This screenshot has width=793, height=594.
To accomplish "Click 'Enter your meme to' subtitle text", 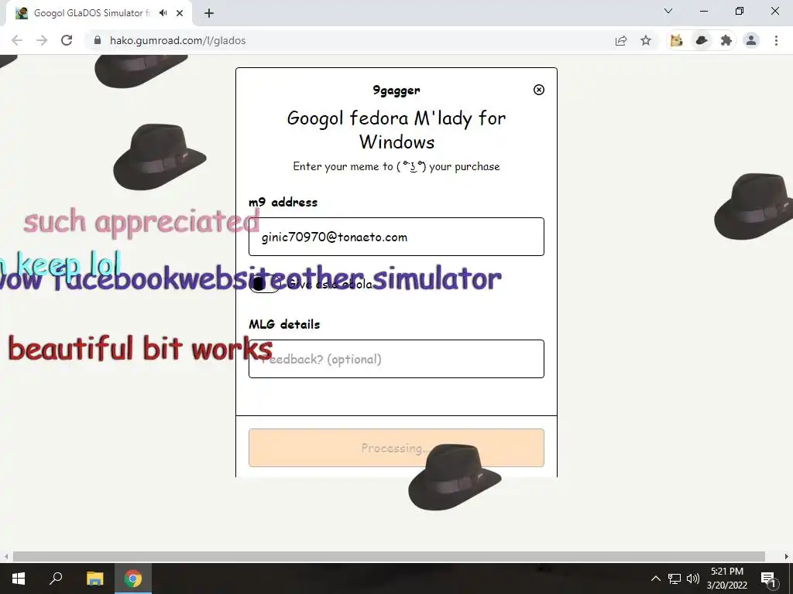I will pyautogui.click(x=343, y=166).
